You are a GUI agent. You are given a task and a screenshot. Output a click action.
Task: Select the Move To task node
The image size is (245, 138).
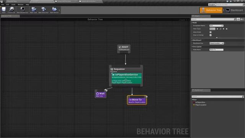[137, 100]
